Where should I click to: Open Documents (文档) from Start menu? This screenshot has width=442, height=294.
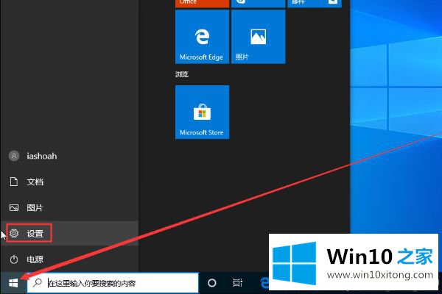coord(69,182)
